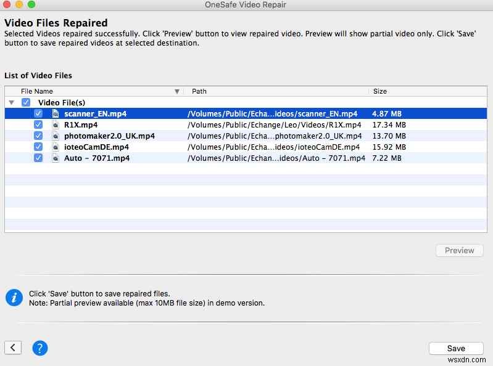493x366 pixels.
Task: Click the blue help question mark icon
Action: (x=40, y=348)
